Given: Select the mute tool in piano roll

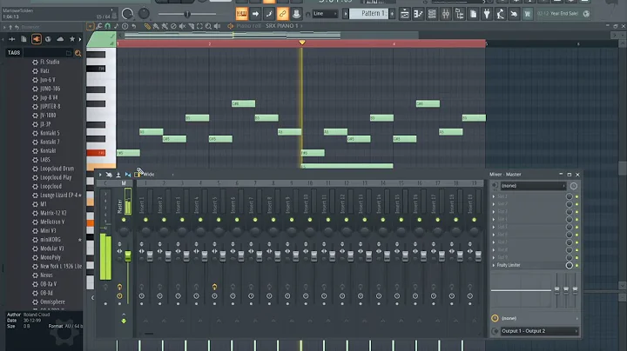Looking at the screenshot, I should pyautogui.click(x=182, y=26).
